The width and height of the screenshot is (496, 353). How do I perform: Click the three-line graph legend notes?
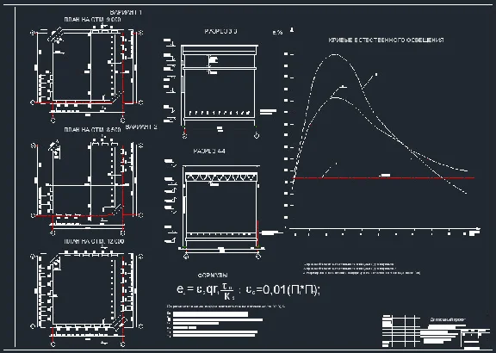[x=362, y=269]
